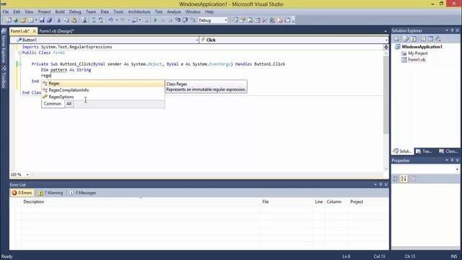462x260 pixels.
Task: Switch to the Class View tab
Action: coord(448,151)
